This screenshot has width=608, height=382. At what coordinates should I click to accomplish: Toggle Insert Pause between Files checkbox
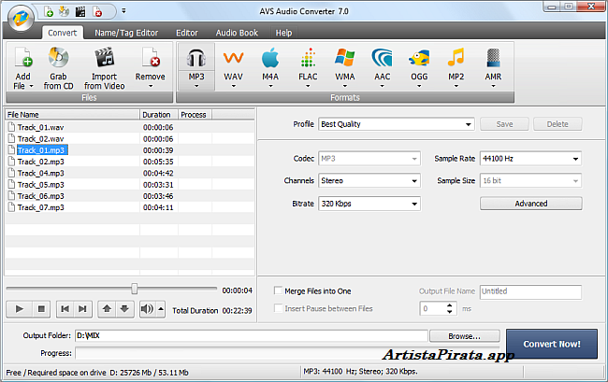[x=278, y=307]
